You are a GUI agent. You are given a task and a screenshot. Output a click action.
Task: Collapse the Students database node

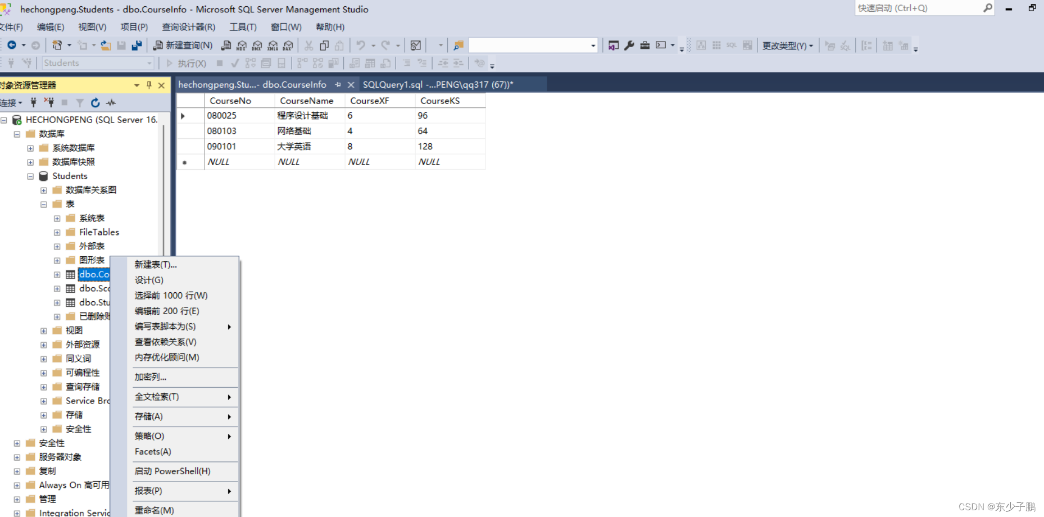tap(30, 176)
